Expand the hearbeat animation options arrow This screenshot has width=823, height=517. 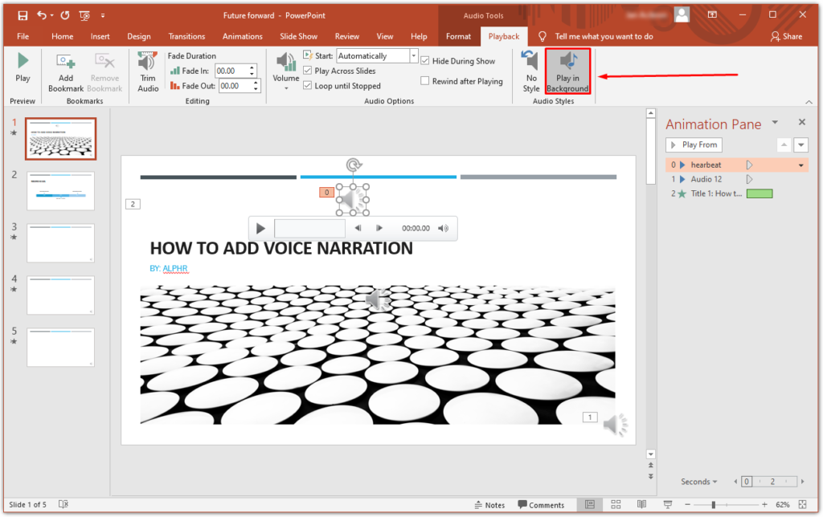click(x=801, y=165)
